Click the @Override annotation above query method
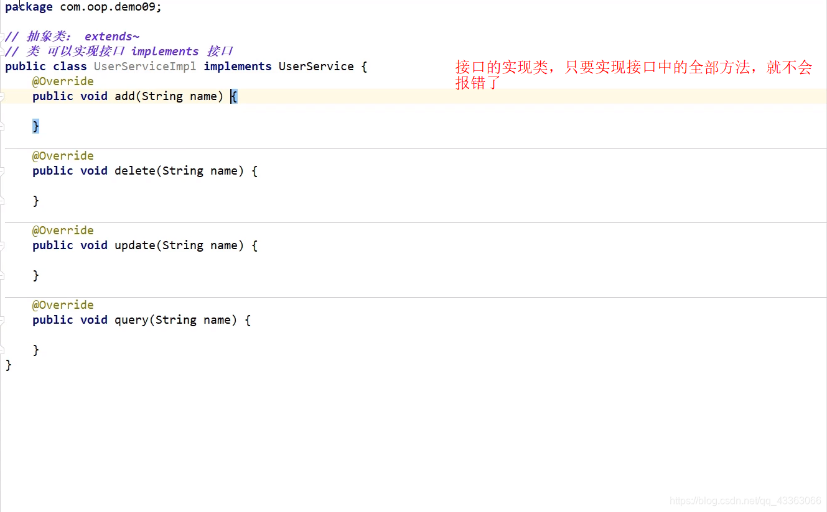 pyautogui.click(x=63, y=305)
